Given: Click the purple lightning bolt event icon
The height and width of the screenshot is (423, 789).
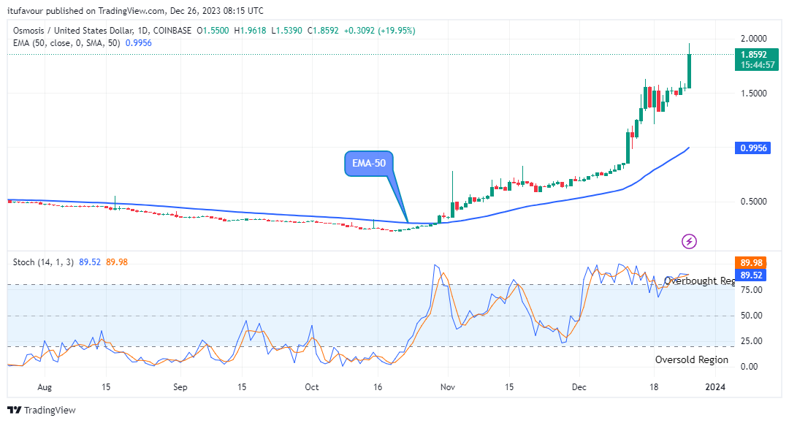Looking at the screenshot, I should click(689, 241).
